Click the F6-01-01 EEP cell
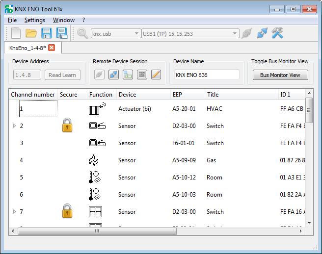This screenshot has height=254, width=322. click(183, 143)
